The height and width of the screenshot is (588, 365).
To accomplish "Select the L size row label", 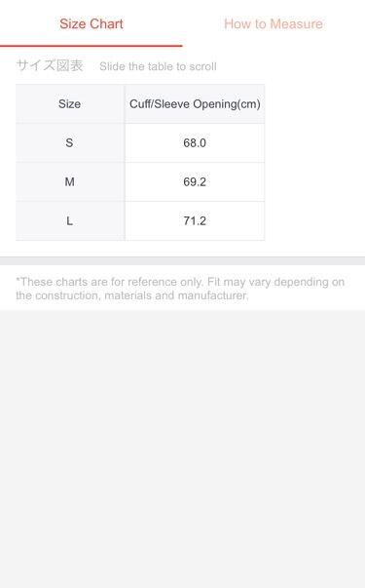I will coord(70,221).
